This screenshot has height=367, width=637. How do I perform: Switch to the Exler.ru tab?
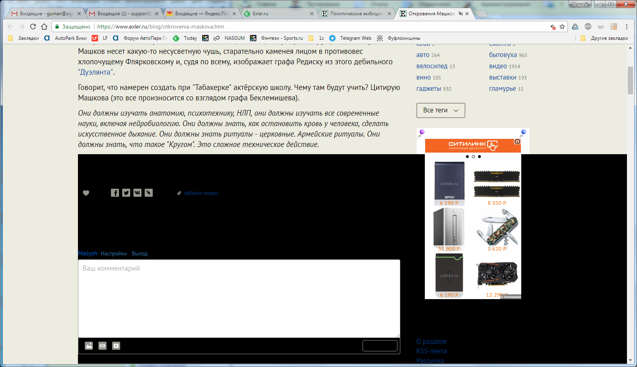pos(277,14)
